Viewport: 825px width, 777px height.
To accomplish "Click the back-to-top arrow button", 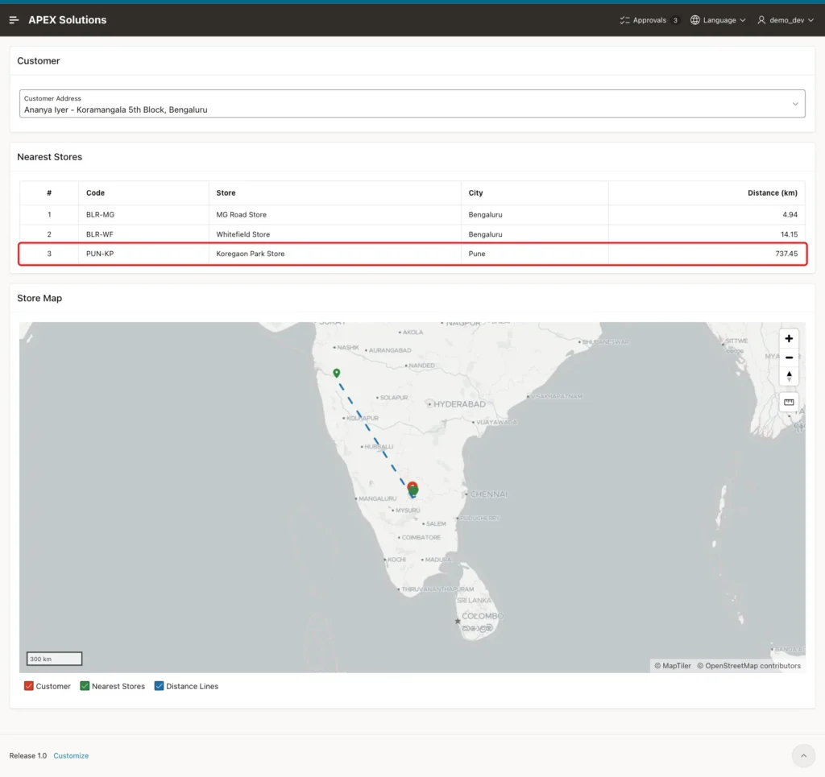I will click(803, 755).
